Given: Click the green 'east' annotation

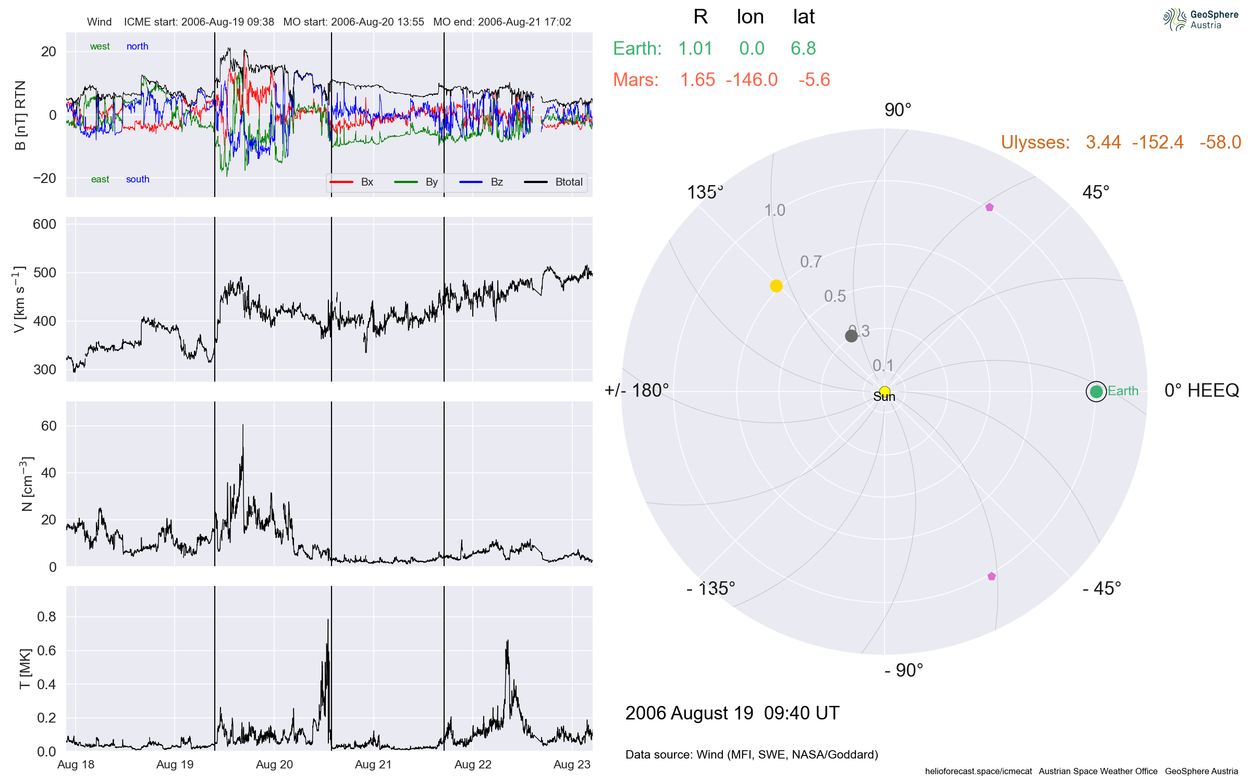Looking at the screenshot, I should [100, 179].
